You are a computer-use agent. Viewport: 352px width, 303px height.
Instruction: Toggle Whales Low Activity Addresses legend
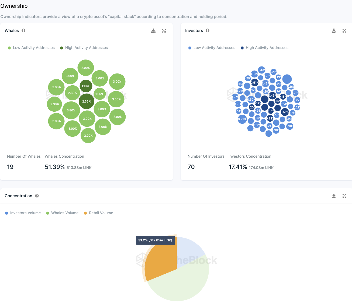click(x=31, y=48)
